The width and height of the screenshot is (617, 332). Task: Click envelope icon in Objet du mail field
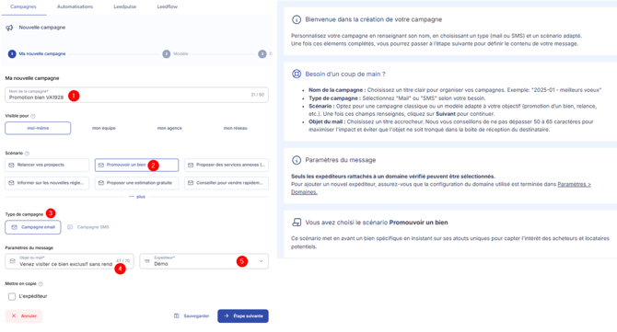point(12,261)
